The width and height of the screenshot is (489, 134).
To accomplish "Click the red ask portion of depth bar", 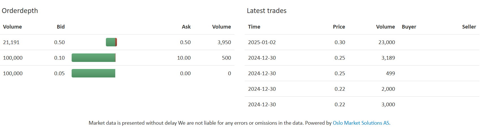I will (x=116, y=42).
